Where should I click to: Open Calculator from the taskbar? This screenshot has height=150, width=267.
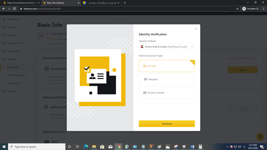[x=200, y=147]
